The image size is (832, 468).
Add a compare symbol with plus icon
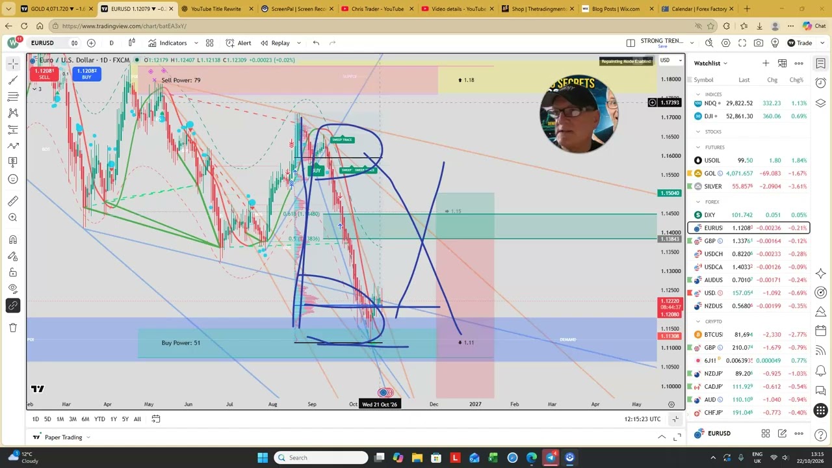[x=91, y=43]
